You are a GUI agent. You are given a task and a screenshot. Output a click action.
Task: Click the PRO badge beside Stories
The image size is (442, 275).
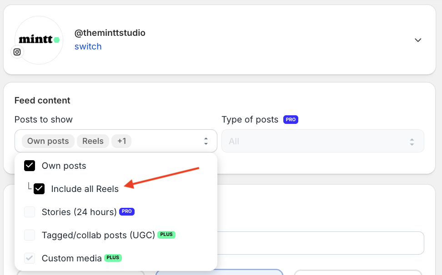(x=127, y=211)
